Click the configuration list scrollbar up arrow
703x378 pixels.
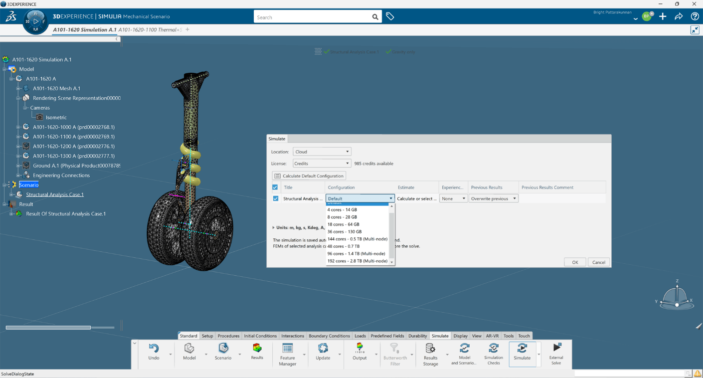(x=392, y=206)
